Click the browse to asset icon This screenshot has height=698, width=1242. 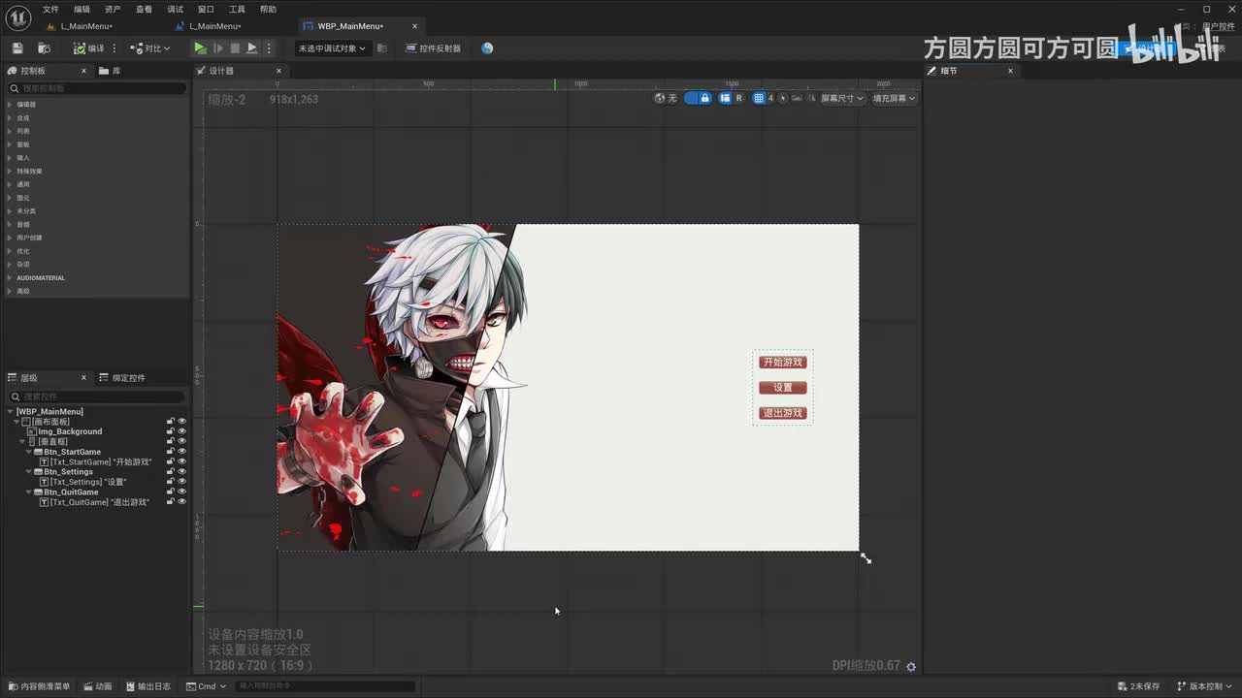tap(44, 48)
